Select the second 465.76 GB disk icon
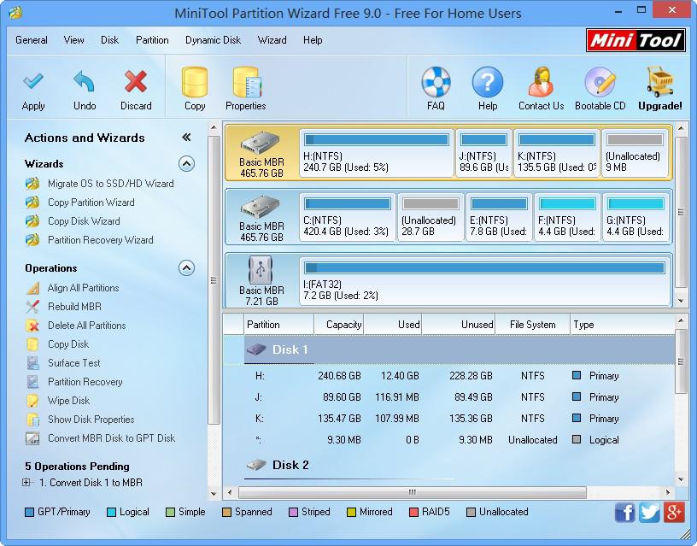Viewport: 697px width, 546px height. pyautogui.click(x=261, y=207)
